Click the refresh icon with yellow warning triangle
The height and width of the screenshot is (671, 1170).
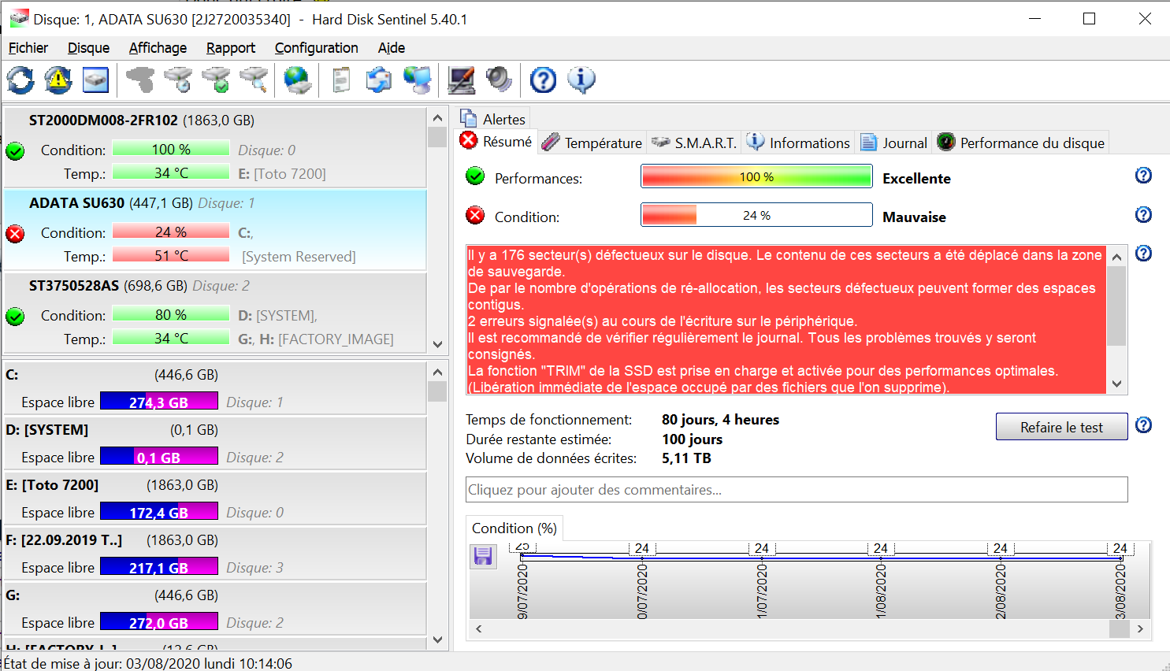pos(58,80)
